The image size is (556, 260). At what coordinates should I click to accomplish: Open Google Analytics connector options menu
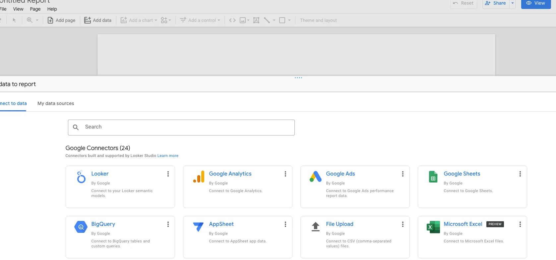tap(285, 174)
